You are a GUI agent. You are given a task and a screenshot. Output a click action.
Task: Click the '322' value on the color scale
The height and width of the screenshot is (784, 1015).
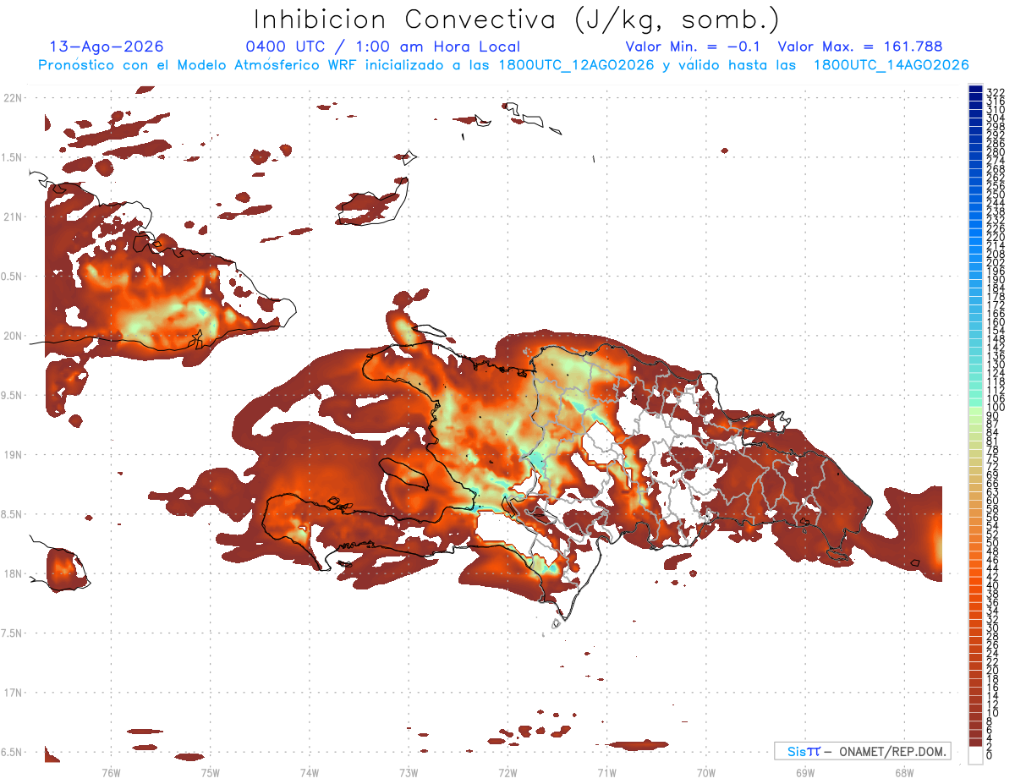[x=995, y=92]
